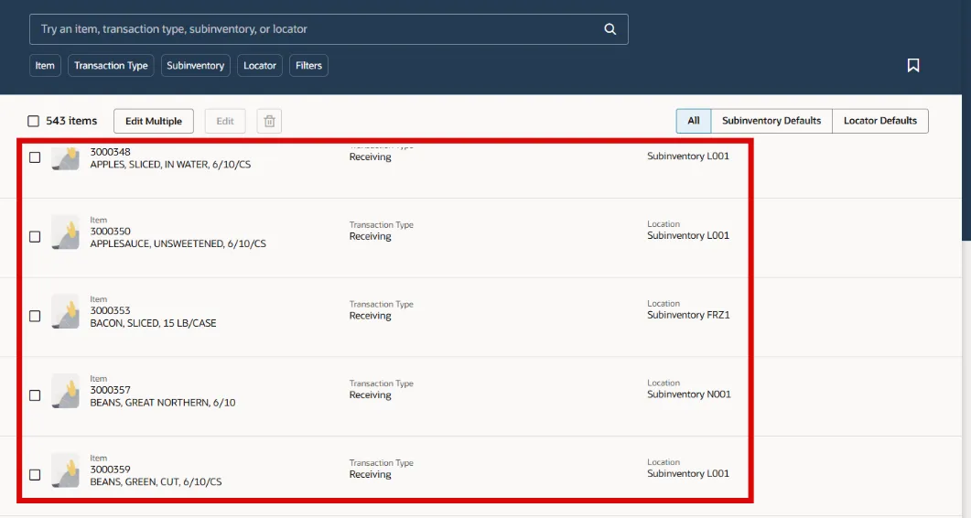Click item image for BEANS, GREEN, CUT
971x518 pixels.
(x=65, y=470)
